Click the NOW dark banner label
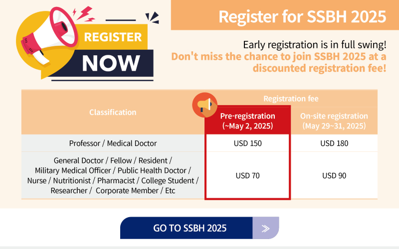399x249 pixels. click(111, 63)
